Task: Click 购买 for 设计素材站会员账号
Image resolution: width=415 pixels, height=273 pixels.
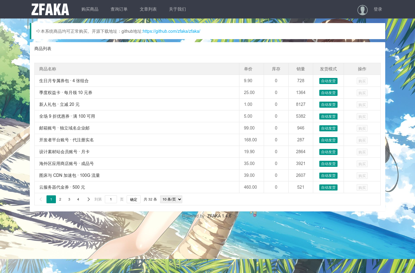Action: (362, 152)
